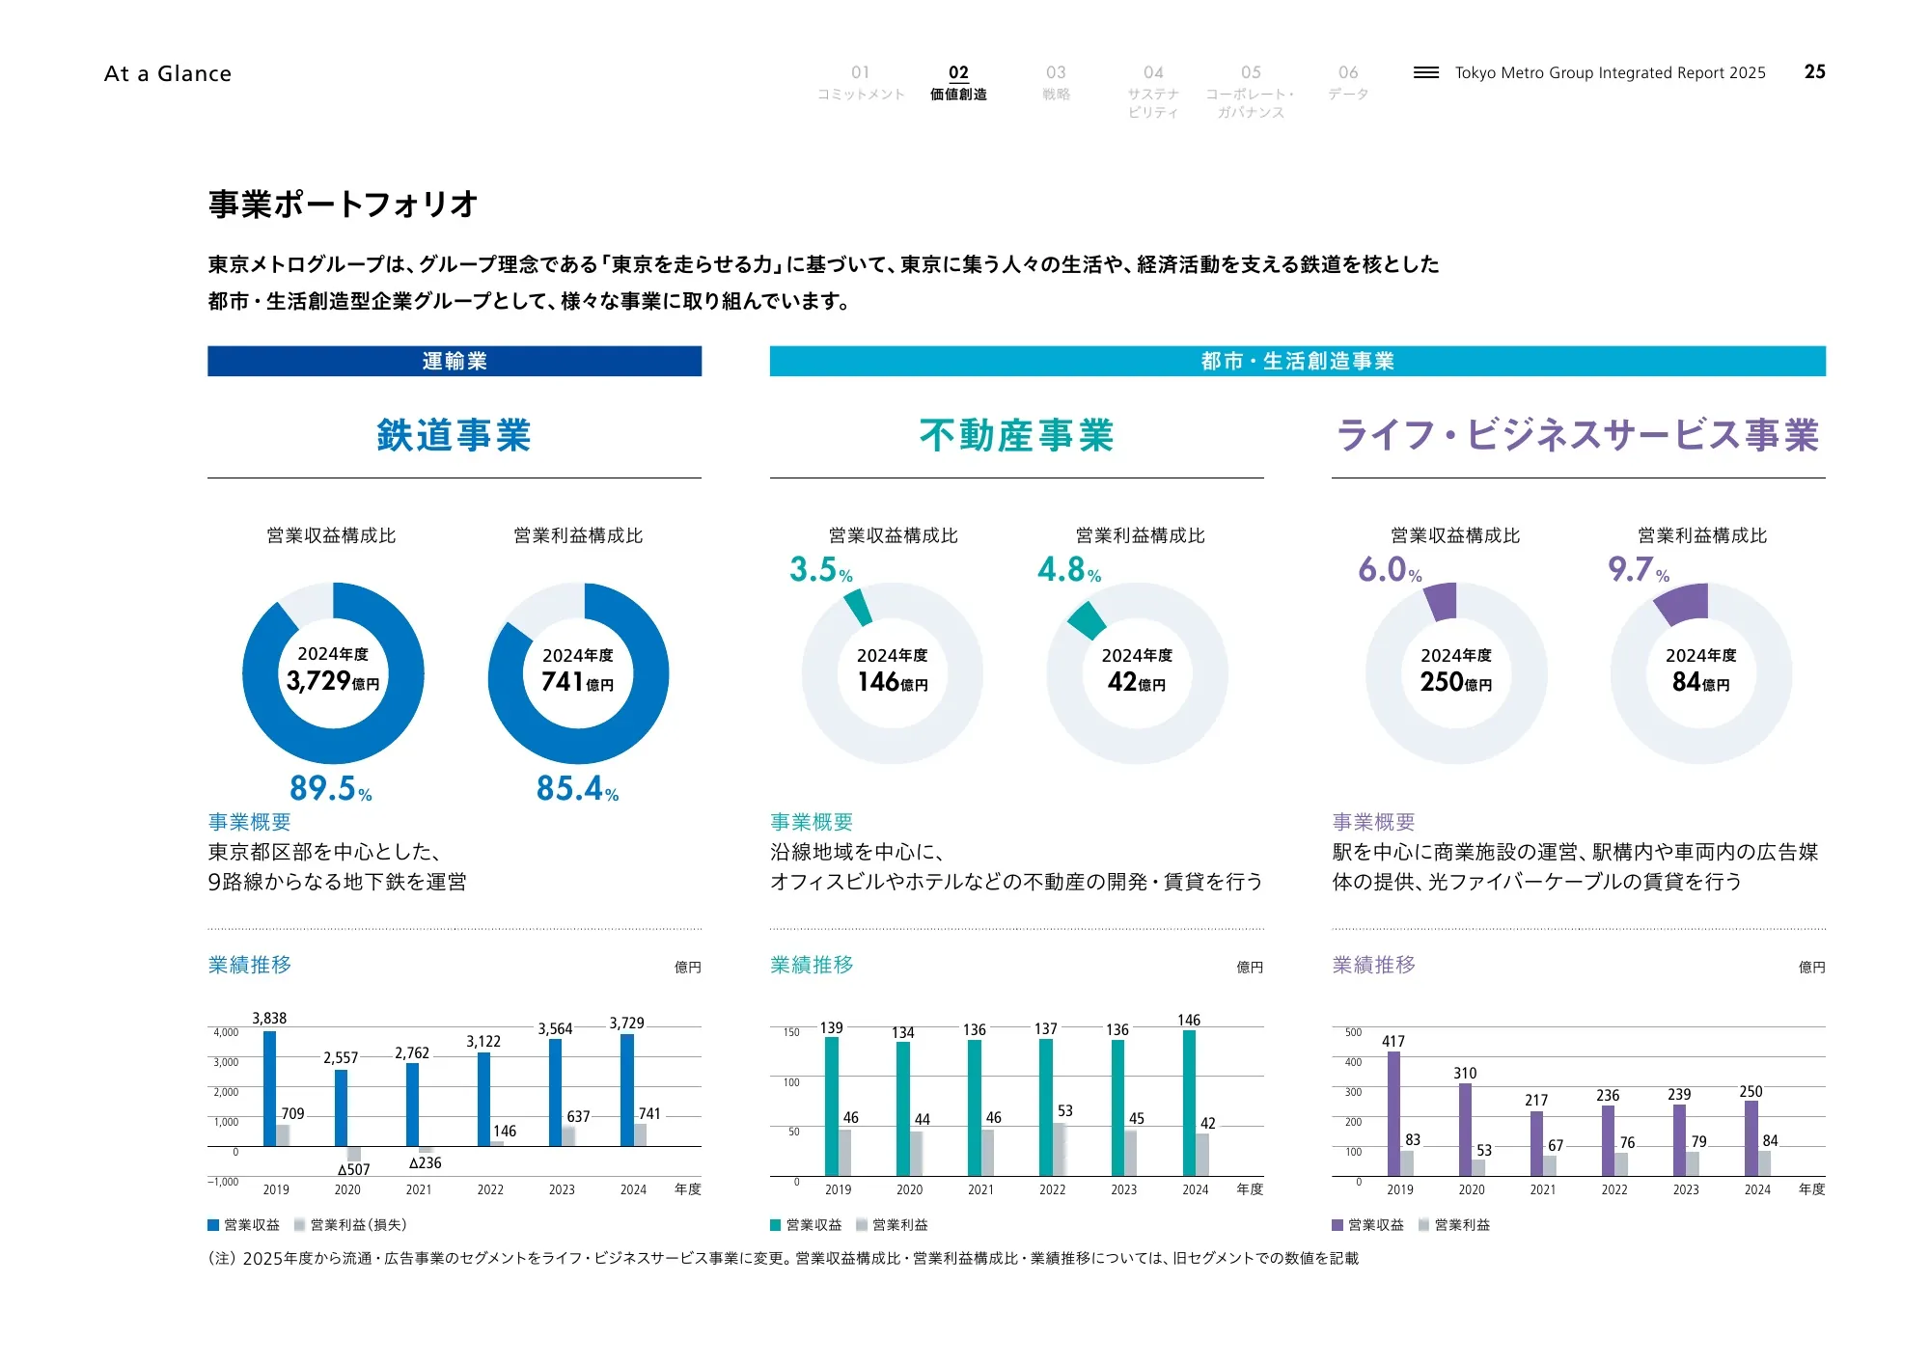Image resolution: width=1930 pixels, height=1365 pixels.
Task: Click the blue 営業収益 legend swatch under railway chart
Action: (x=213, y=1225)
